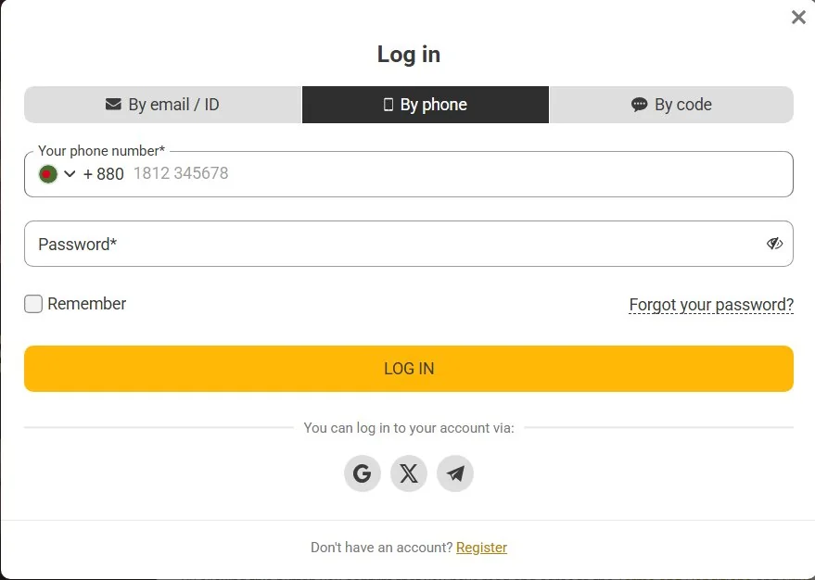Image resolution: width=815 pixels, height=580 pixels.
Task: Expand the country code chevron
Action: (70, 174)
